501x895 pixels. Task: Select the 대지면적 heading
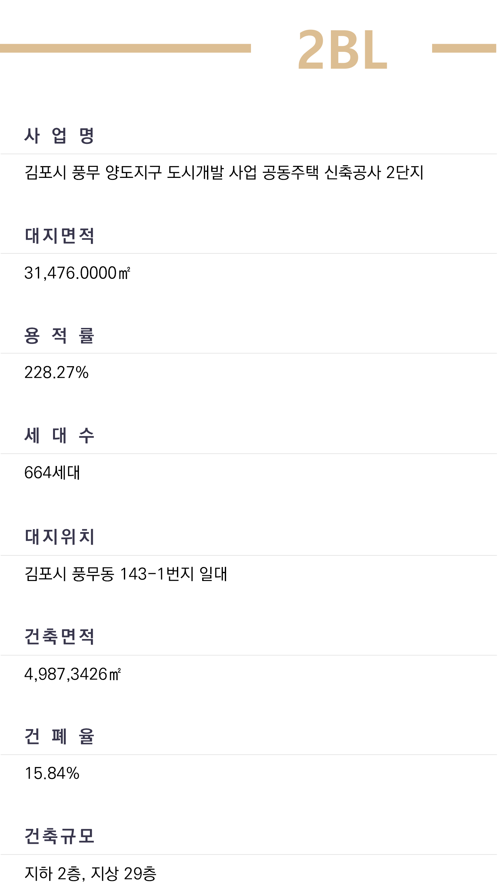pyautogui.click(x=59, y=236)
